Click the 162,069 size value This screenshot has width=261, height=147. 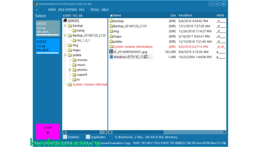click(x=170, y=52)
